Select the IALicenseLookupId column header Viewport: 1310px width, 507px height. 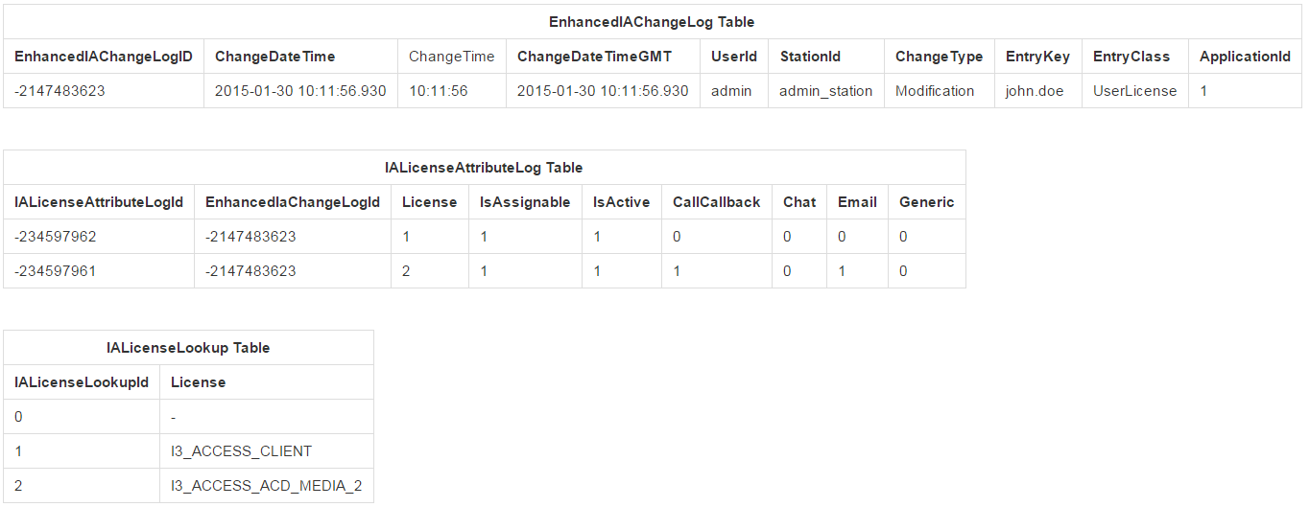click(82, 382)
